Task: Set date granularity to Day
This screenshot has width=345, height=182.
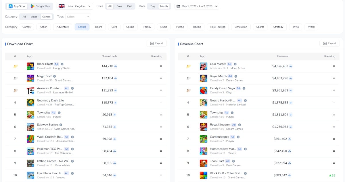Action: click(x=153, y=6)
